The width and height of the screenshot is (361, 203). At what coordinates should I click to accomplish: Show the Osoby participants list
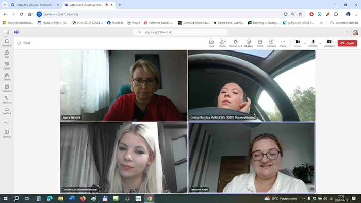click(x=223, y=43)
